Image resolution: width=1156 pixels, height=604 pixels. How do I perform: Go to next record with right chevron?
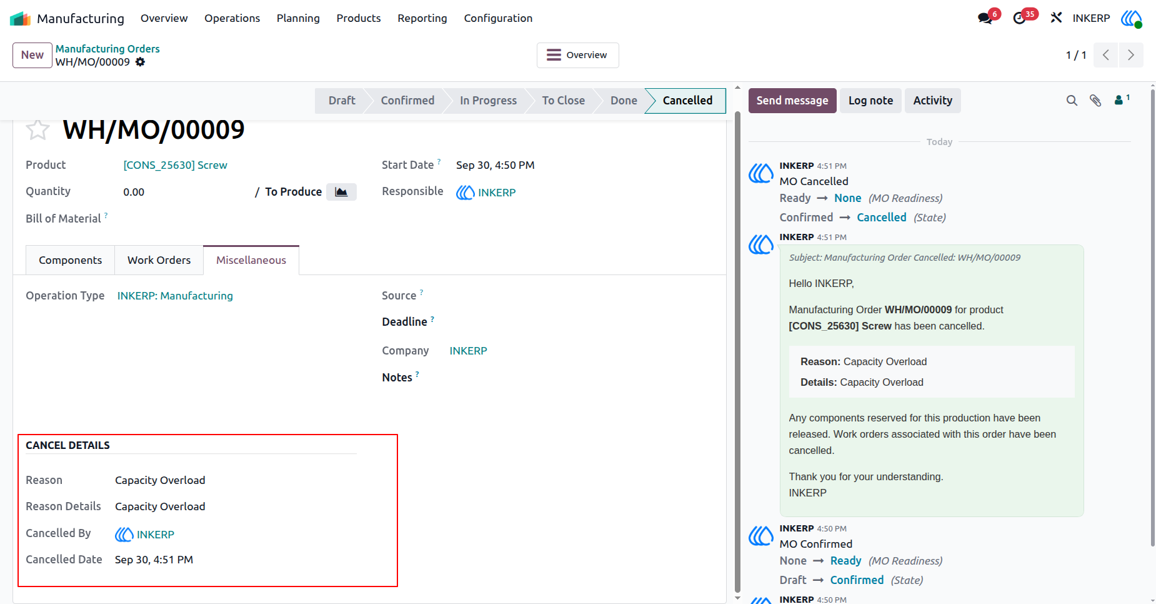click(x=1131, y=55)
